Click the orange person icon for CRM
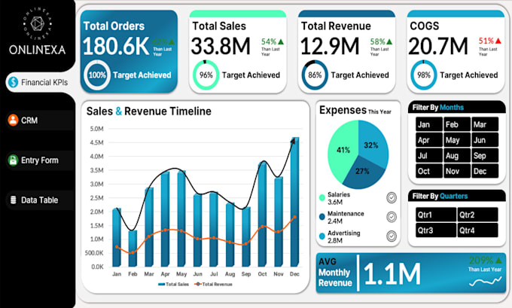This screenshot has width=512, height=308. (x=13, y=120)
